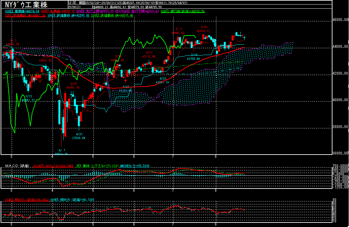Click the 9日 単純 シグナル=173.2131 legend
The width and height of the screenshot is (349, 227).
pos(98,166)
